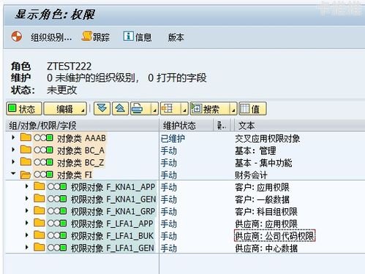Open organization levels (组织级别...)
Screen dimensions: 365x274
pos(51,37)
